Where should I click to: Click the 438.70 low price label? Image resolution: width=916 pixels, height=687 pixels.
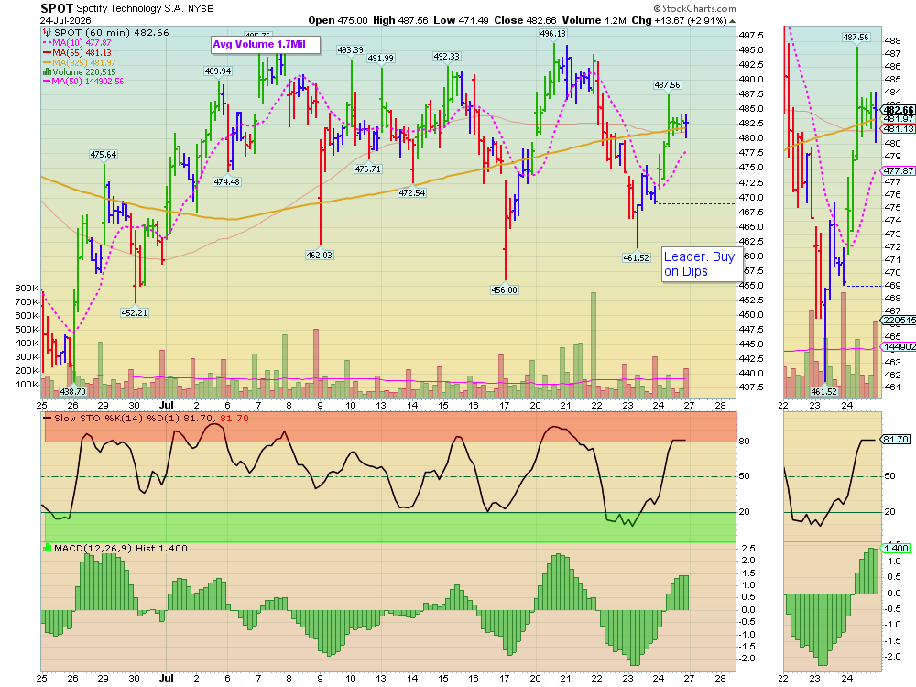pyautogui.click(x=73, y=392)
